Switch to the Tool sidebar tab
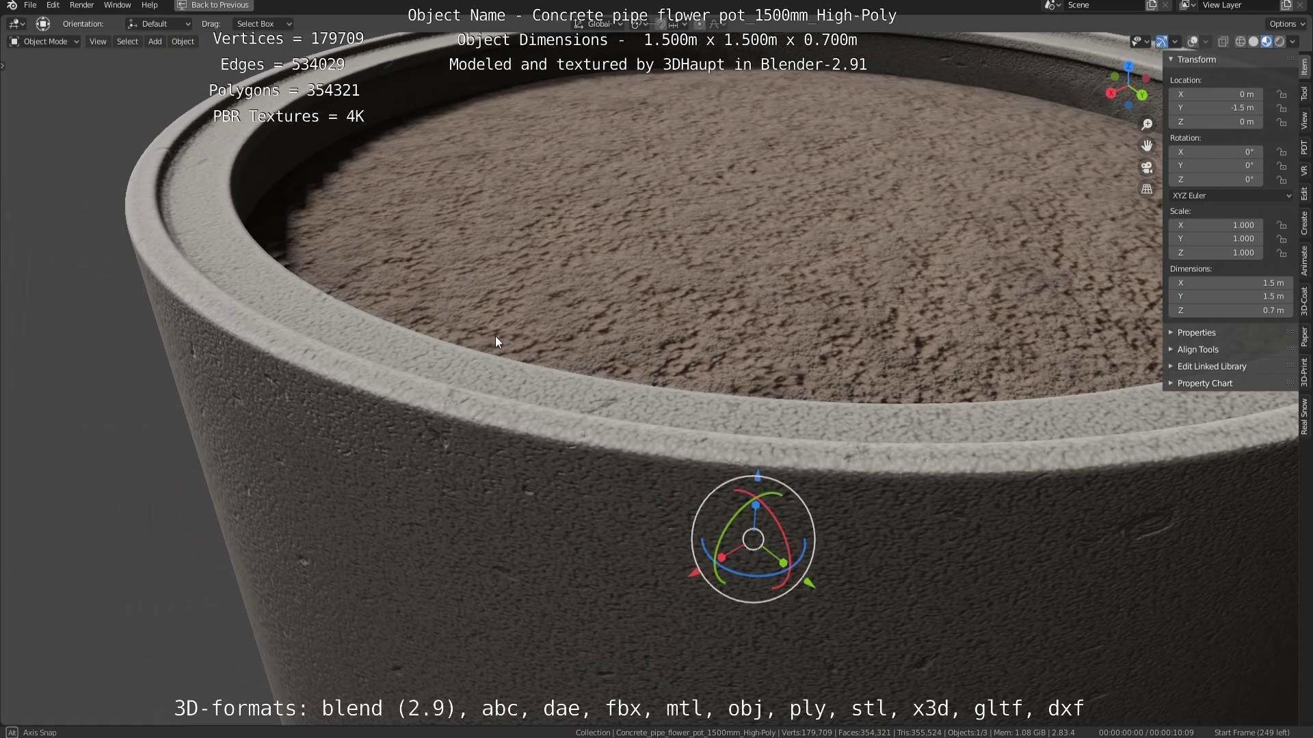This screenshot has width=1313, height=738. coord(1304,94)
